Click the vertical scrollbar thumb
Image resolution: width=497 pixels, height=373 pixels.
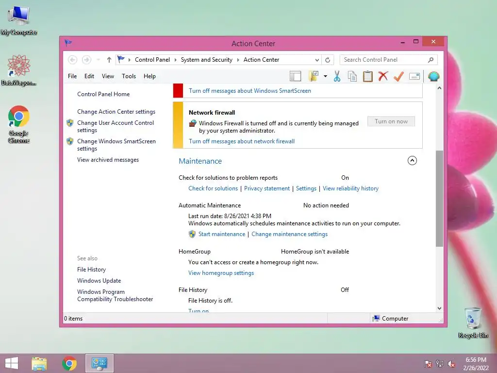tap(439, 198)
